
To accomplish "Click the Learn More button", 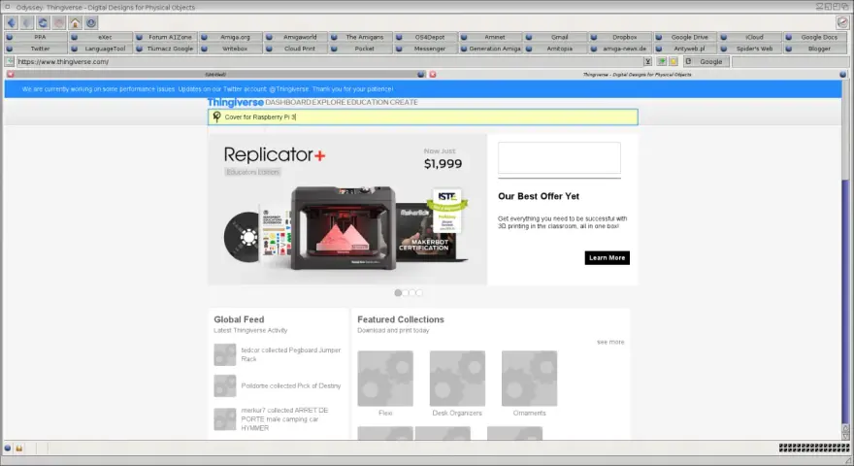I will click(x=607, y=258).
